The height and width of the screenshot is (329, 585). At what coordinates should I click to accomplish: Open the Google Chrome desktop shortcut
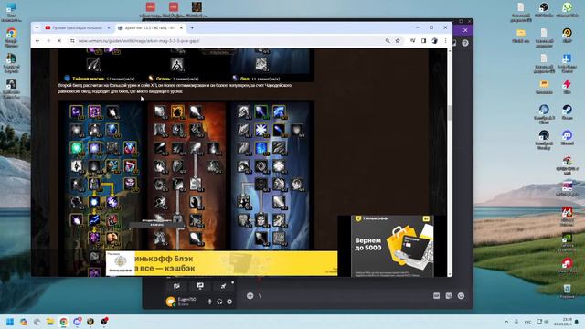coord(11,37)
